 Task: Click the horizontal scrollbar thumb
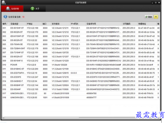pyautogui.click(x=42, y=118)
